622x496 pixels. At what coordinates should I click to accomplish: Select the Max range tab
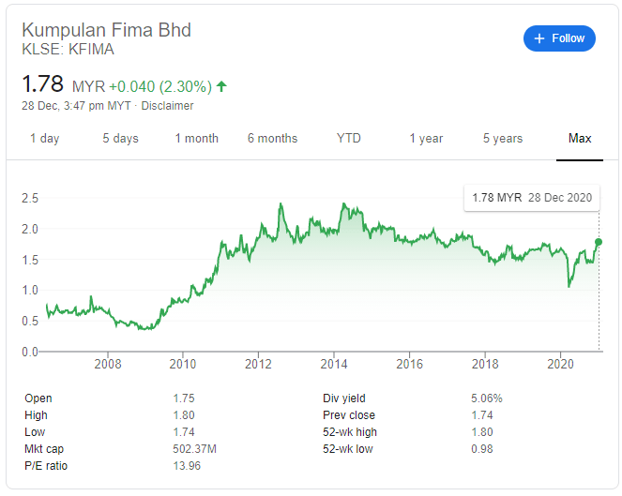click(580, 139)
